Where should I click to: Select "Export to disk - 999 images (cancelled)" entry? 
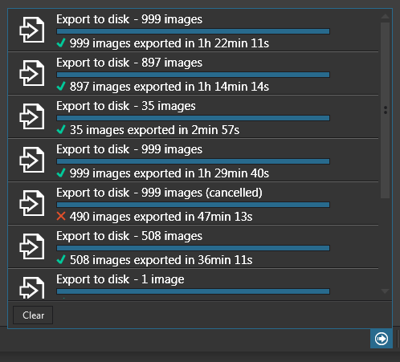point(159,193)
